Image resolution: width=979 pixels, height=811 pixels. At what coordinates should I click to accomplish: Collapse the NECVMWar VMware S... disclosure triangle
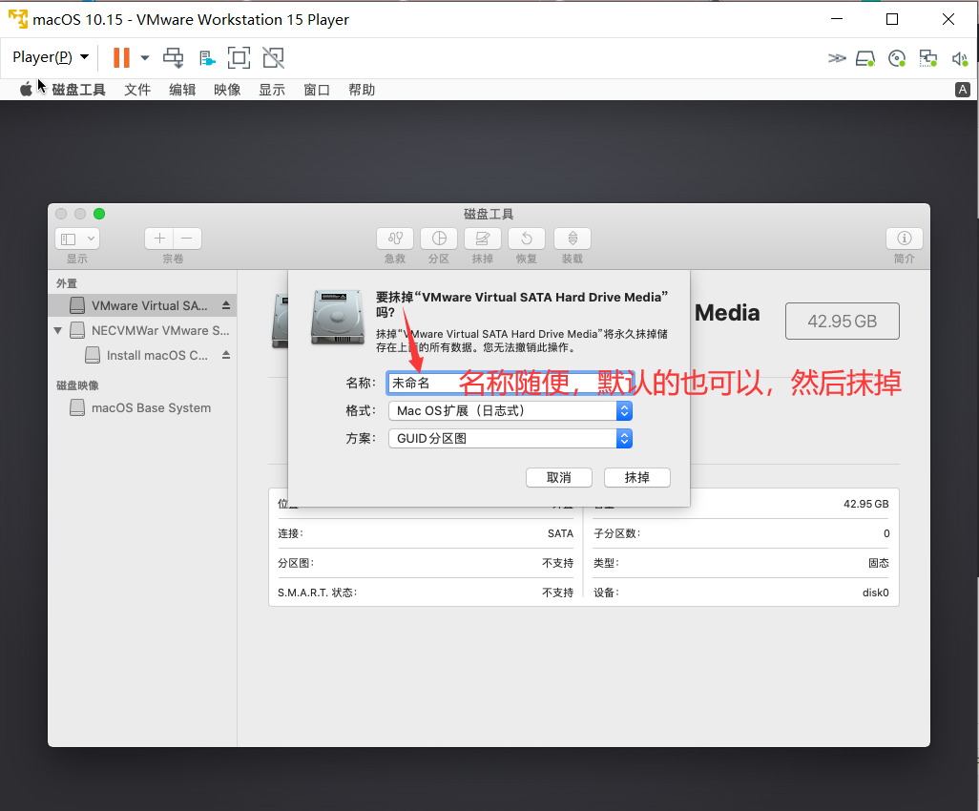(58, 330)
